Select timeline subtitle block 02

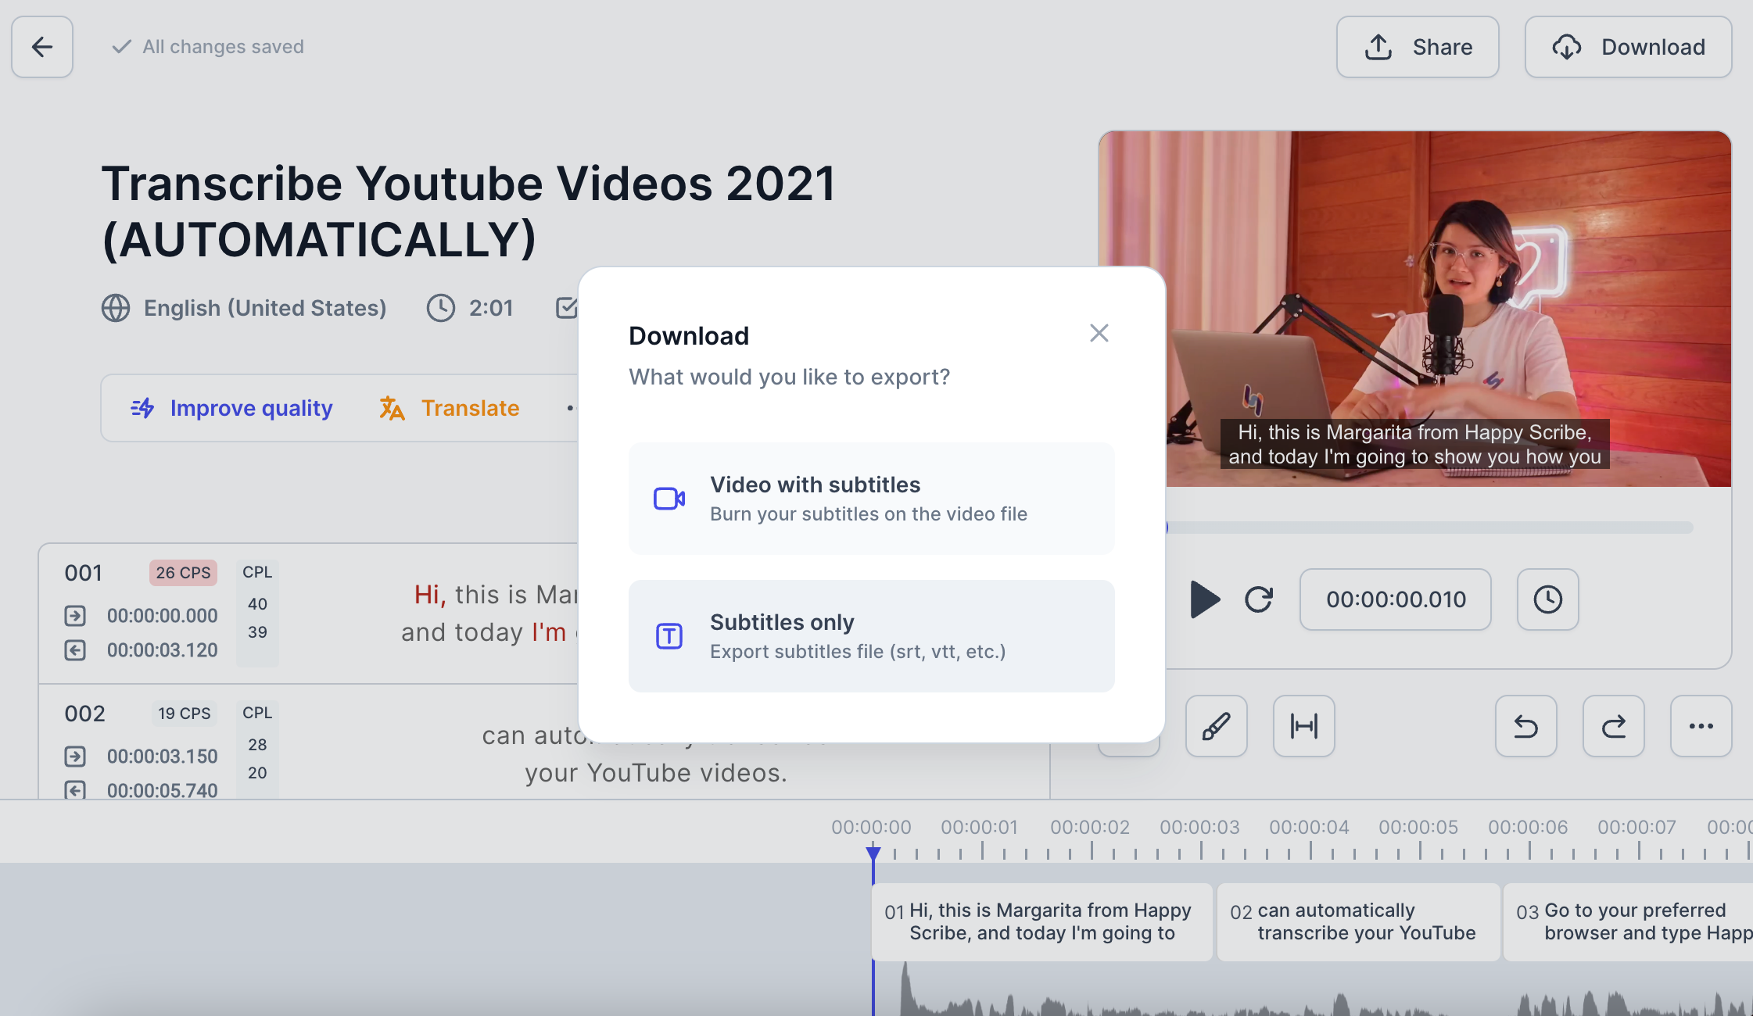coord(1357,921)
